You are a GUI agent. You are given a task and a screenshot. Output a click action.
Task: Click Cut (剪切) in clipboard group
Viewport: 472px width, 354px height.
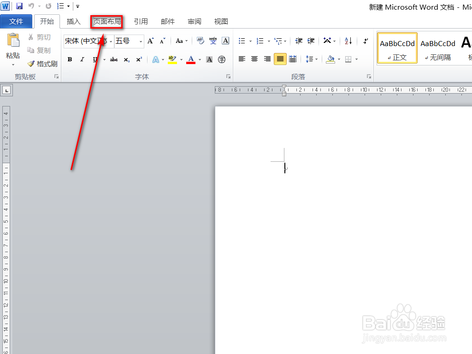tap(39, 37)
